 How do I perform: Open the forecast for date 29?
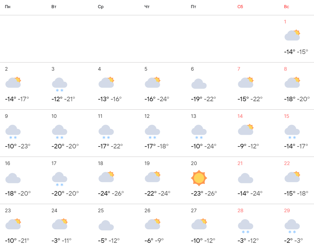click(x=287, y=211)
